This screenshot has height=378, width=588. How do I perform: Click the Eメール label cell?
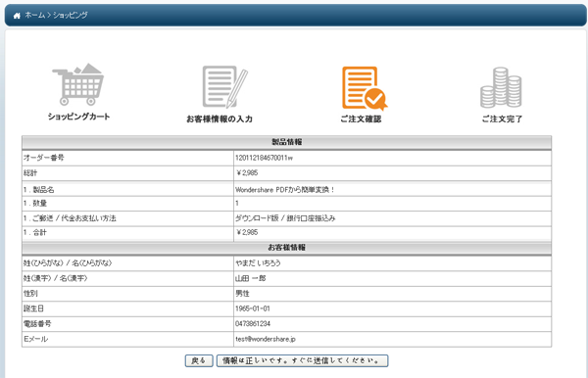pos(127,339)
